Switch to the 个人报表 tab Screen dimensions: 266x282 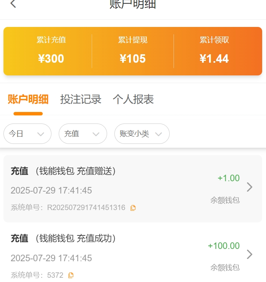(133, 99)
